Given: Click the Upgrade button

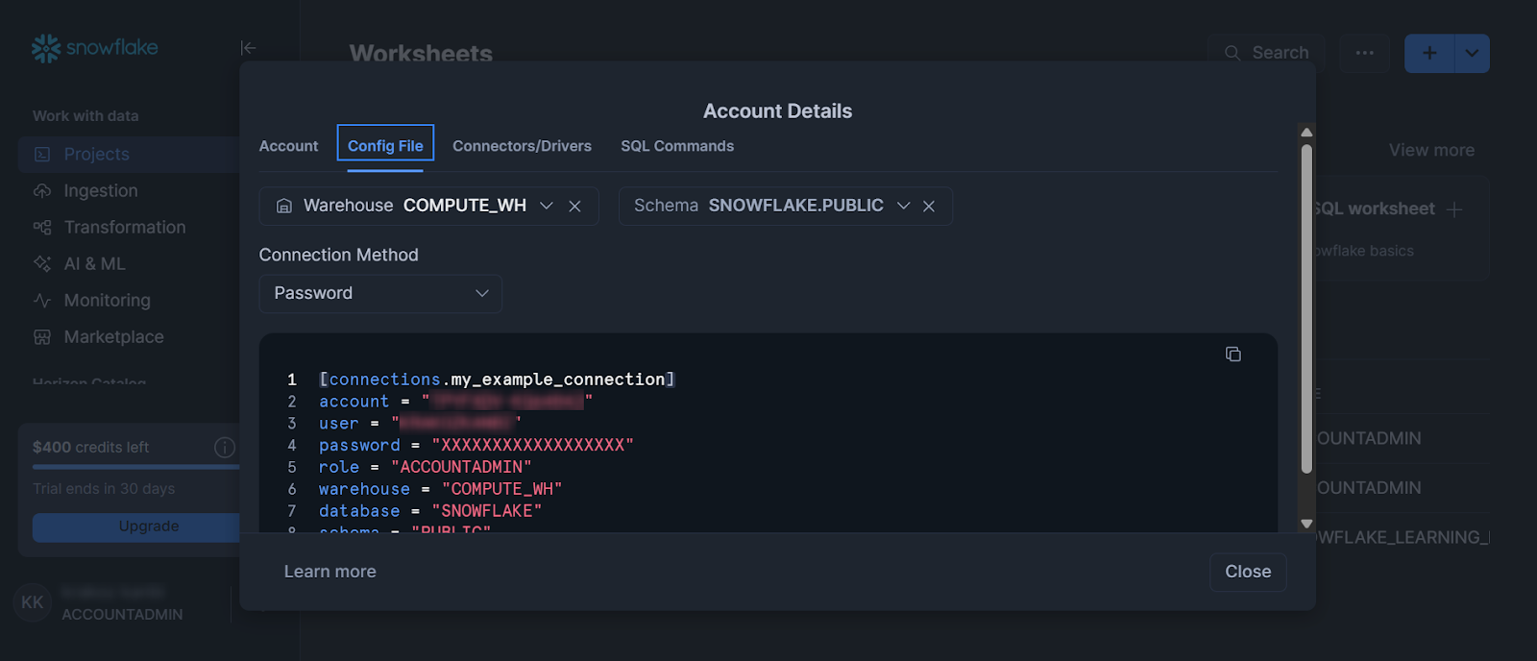Looking at the screenshot, I should tap(149, 526).
